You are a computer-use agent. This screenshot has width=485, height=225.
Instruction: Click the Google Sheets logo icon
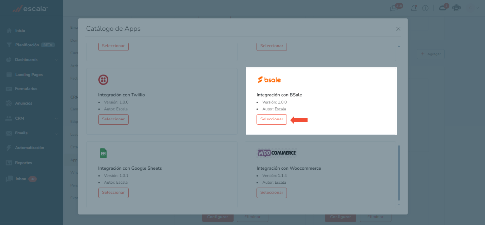pos(103,153)
